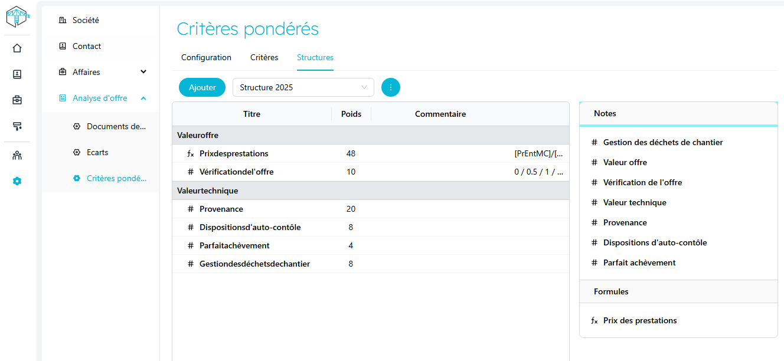Click the formula icon beside Prixdesprestations

click(x=190, y=154)
